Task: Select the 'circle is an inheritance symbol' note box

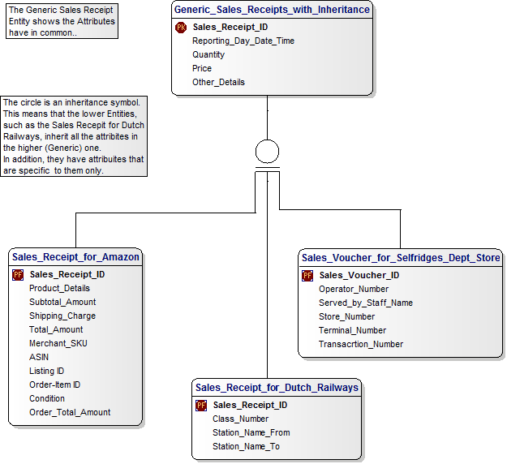Action: [74, 136]
